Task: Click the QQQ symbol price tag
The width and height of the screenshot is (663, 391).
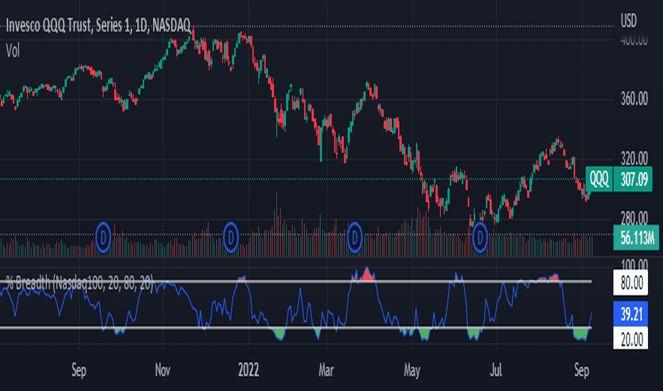Action: tap(599, 179)
